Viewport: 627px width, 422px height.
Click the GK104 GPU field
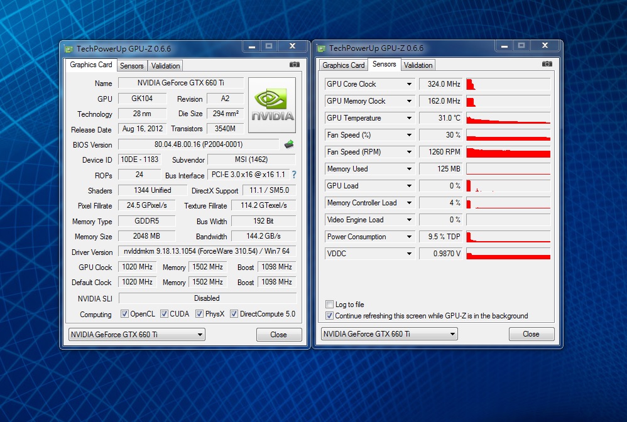click(x=142, y=99)
